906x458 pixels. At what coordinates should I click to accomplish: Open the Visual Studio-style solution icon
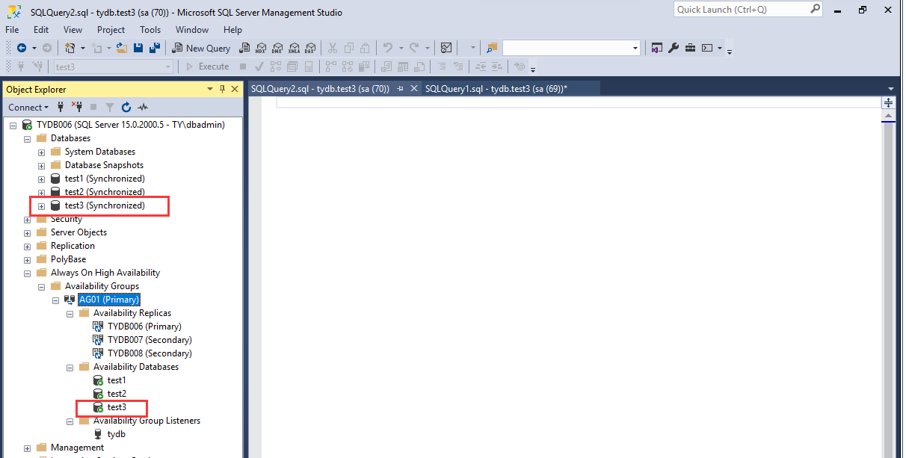656,48
